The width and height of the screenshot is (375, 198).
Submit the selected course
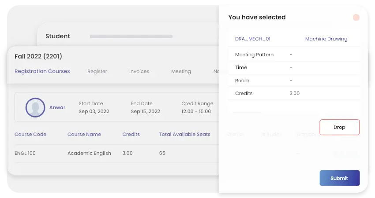[339, 178]
